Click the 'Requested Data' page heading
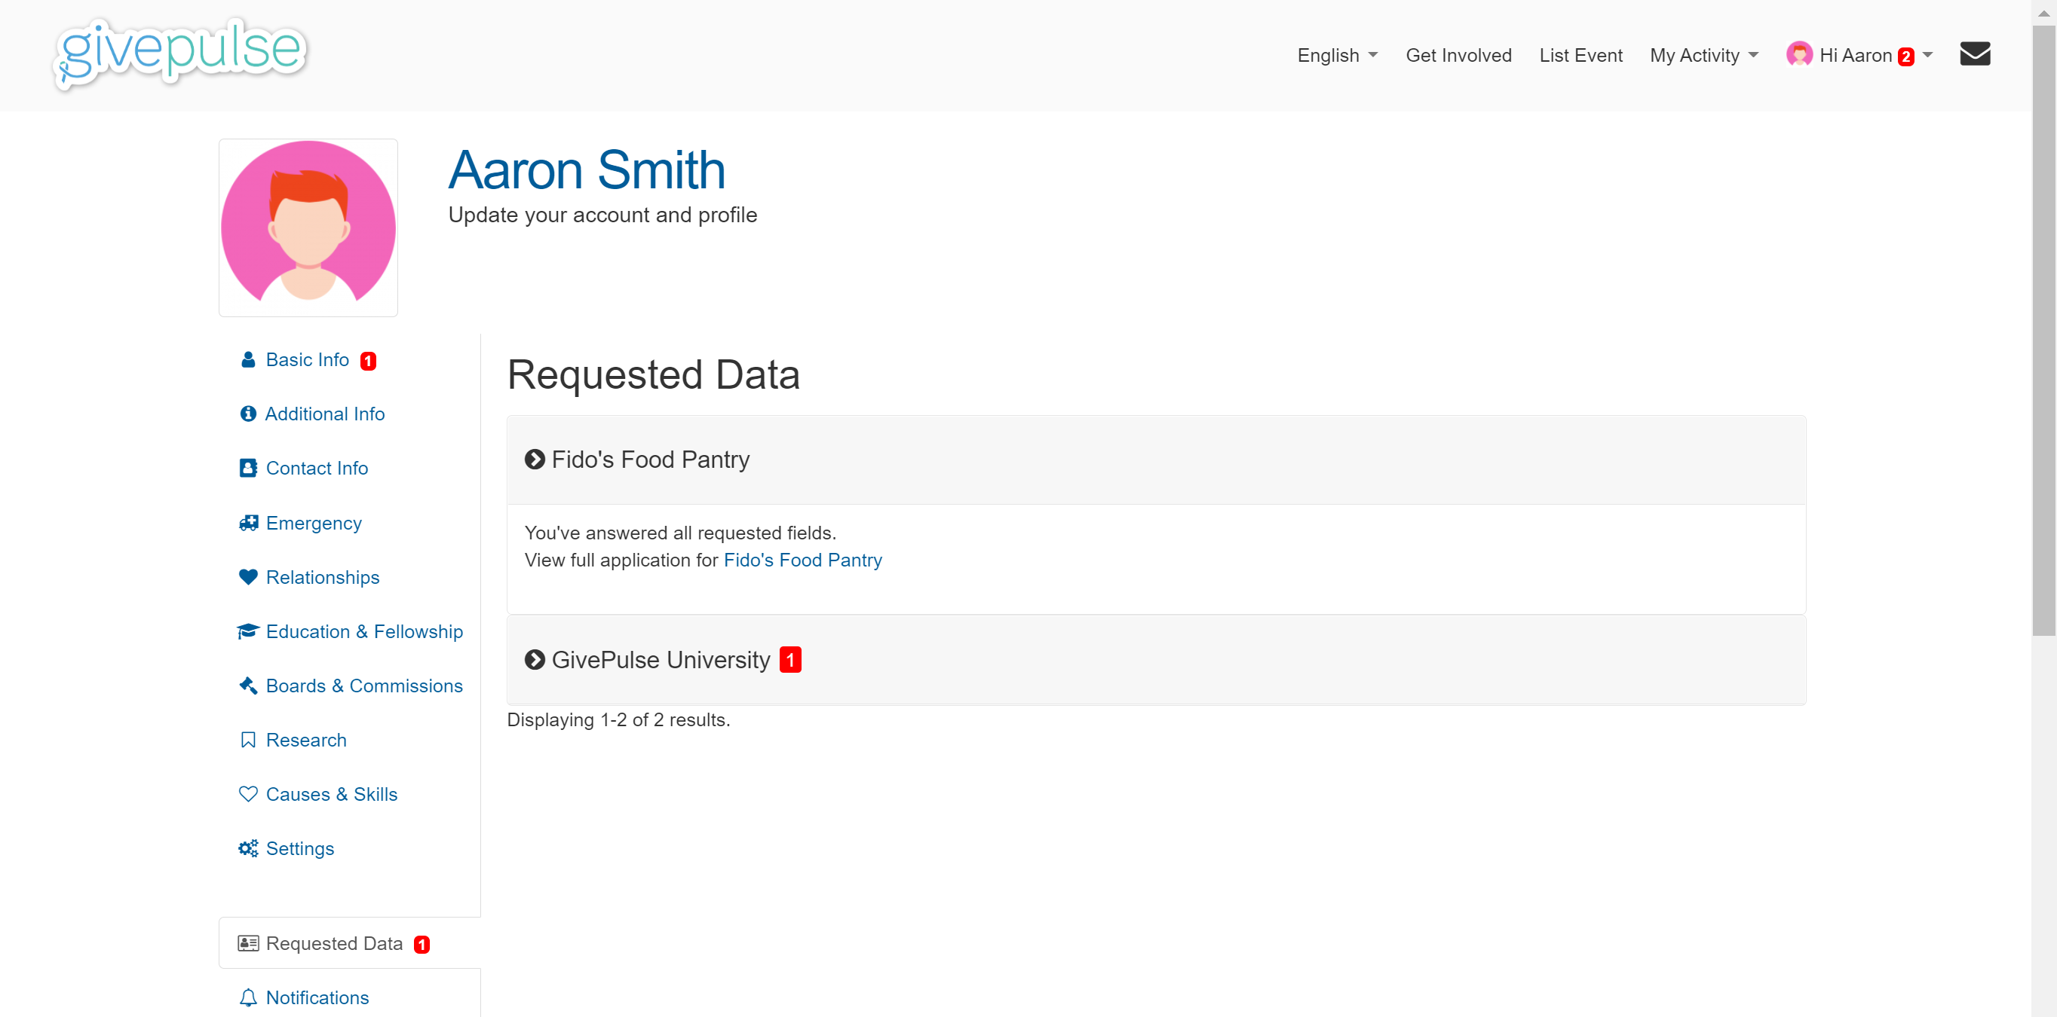The height and width of the screenshot is (1017, 2057). point(653,375)
